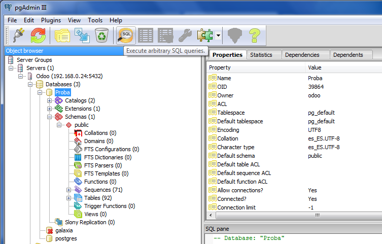The width and height of the screenshot is (382, 244).
Task: Open the View menu
Action: [74, 20]
